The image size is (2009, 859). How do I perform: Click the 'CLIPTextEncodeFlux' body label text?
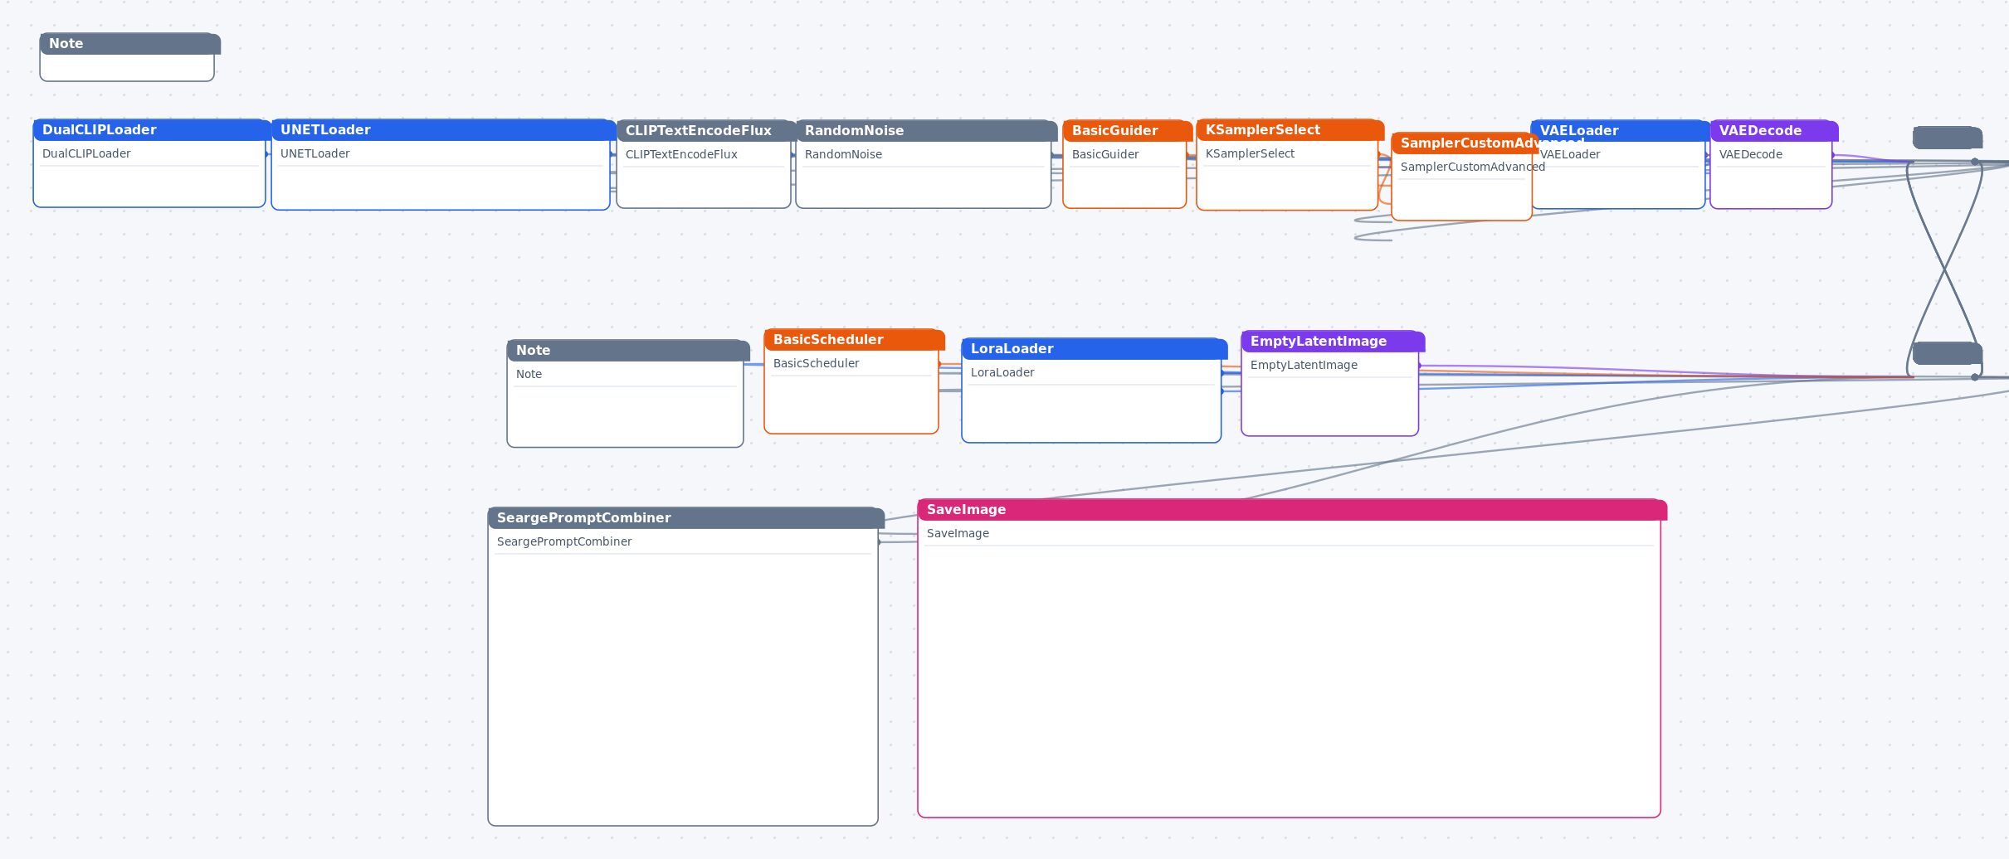coord(681,154)
